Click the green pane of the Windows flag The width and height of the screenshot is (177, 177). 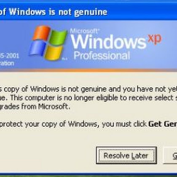(x=58, y=38)
